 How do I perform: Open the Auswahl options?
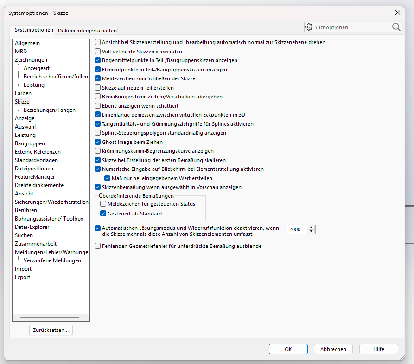(x=25, y=127)
